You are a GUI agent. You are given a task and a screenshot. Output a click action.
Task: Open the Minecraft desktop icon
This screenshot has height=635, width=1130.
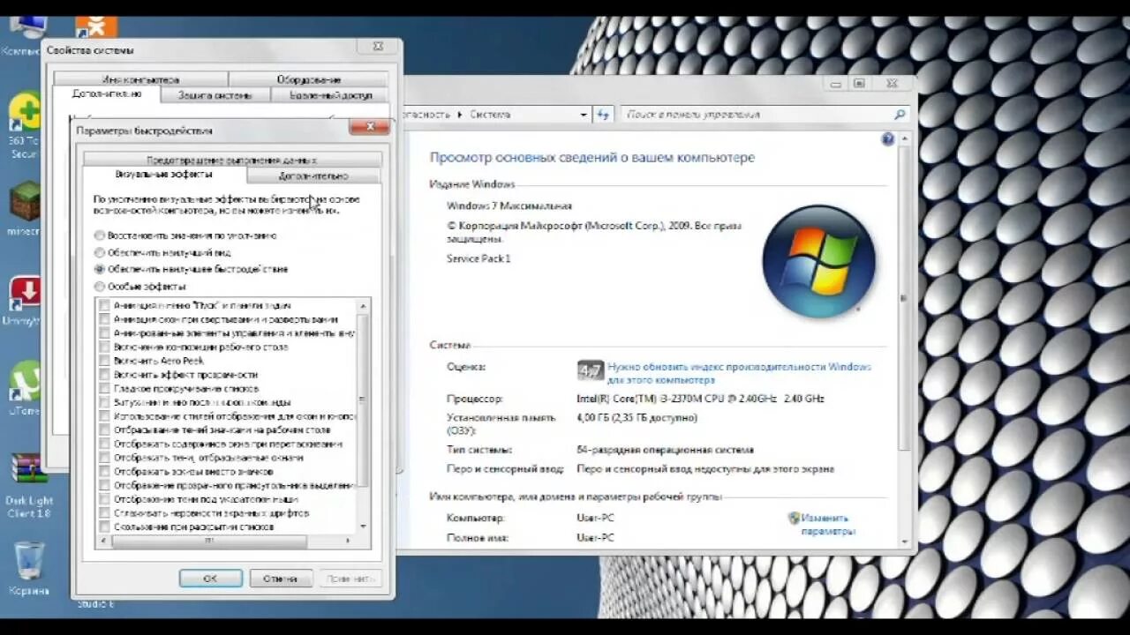[x=25, y=209]
